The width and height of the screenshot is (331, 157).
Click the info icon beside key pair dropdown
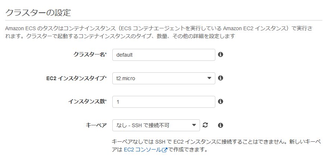pyautogui.click(x=221, y=125)
